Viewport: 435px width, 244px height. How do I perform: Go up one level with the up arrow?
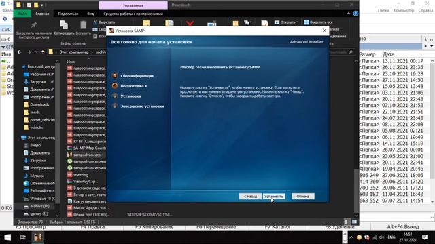pyautogui.click(x=43, y=52)
